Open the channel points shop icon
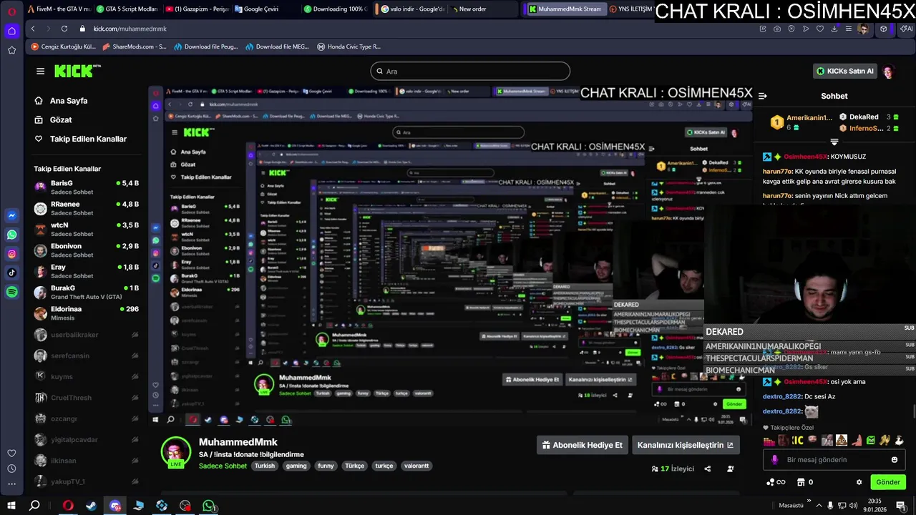916x515 pixels. point(801,482)
